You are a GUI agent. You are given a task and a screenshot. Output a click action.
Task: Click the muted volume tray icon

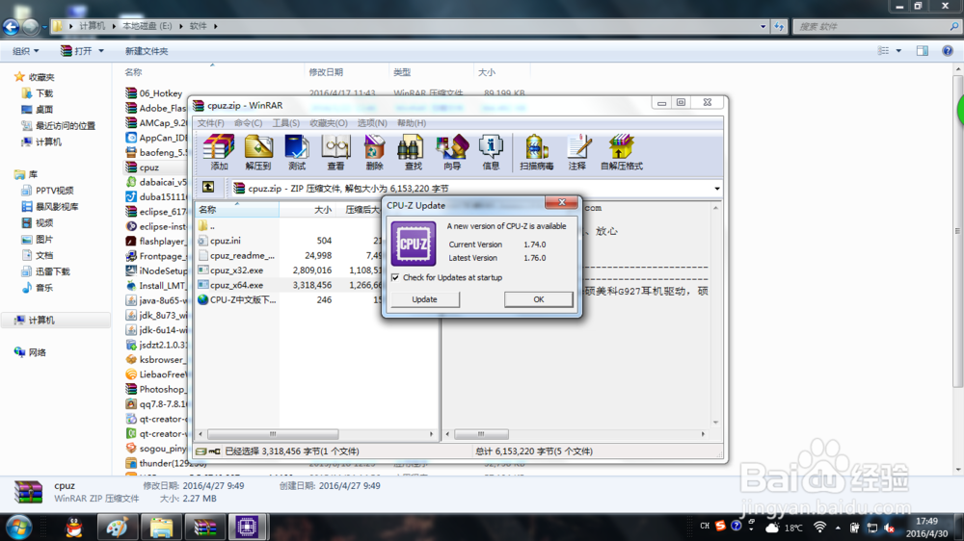889,528
